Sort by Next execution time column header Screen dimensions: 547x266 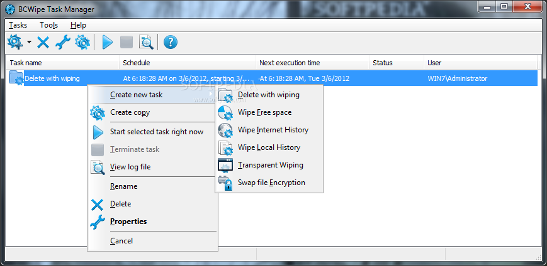click(x=313, y=63)
